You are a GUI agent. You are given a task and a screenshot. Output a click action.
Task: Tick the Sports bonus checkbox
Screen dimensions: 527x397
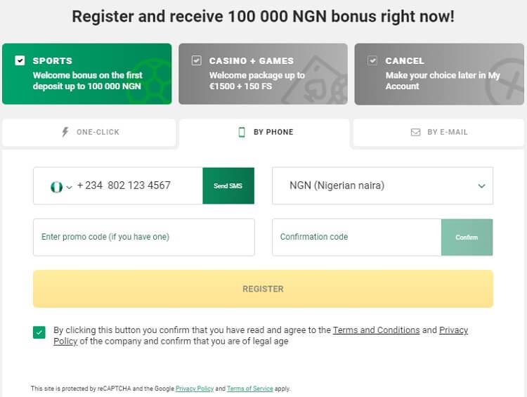click(x=20, y=60)
